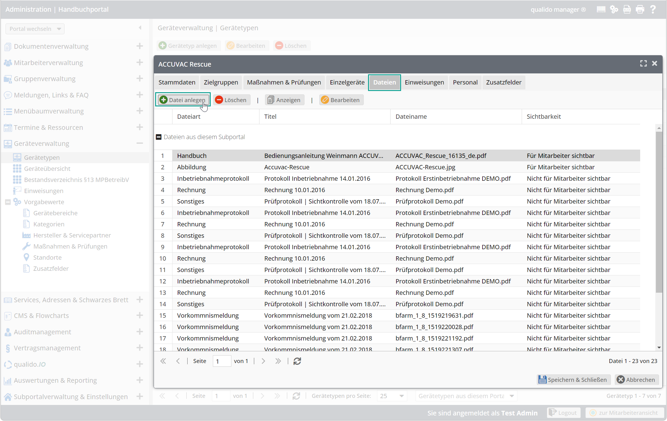Collapse Geräteverwaltung minus
This screenshot has height=421, width=667.
pyautogui.click(x=140, y=143)
